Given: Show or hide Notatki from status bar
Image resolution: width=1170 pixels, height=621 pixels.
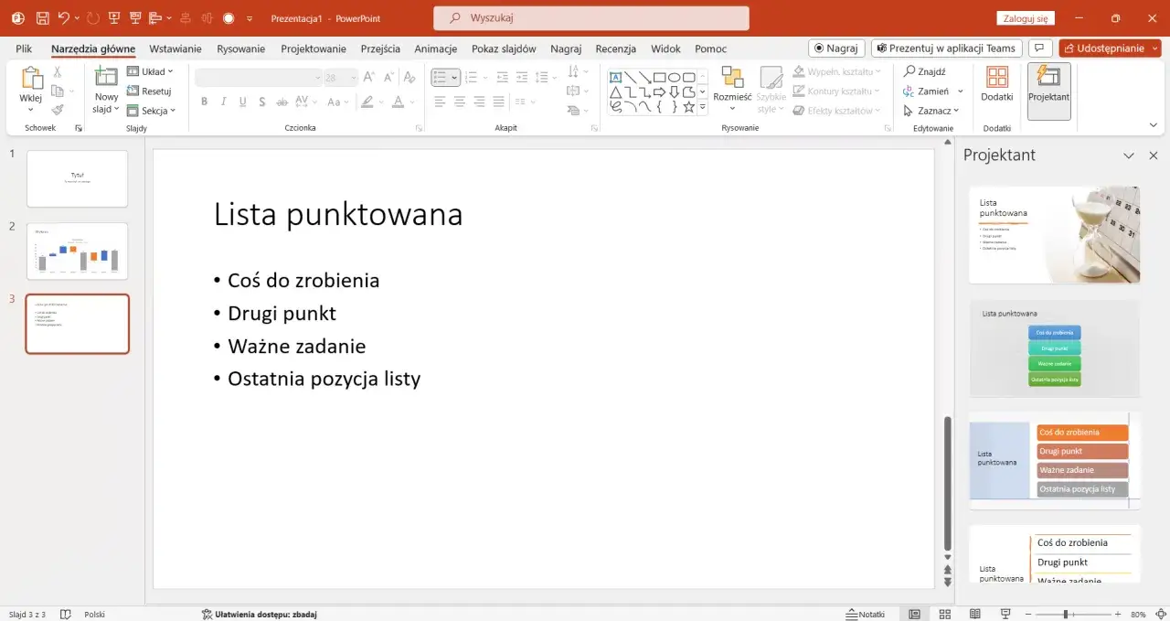Looking at the screenshot, I should click(x=865, y=614).
